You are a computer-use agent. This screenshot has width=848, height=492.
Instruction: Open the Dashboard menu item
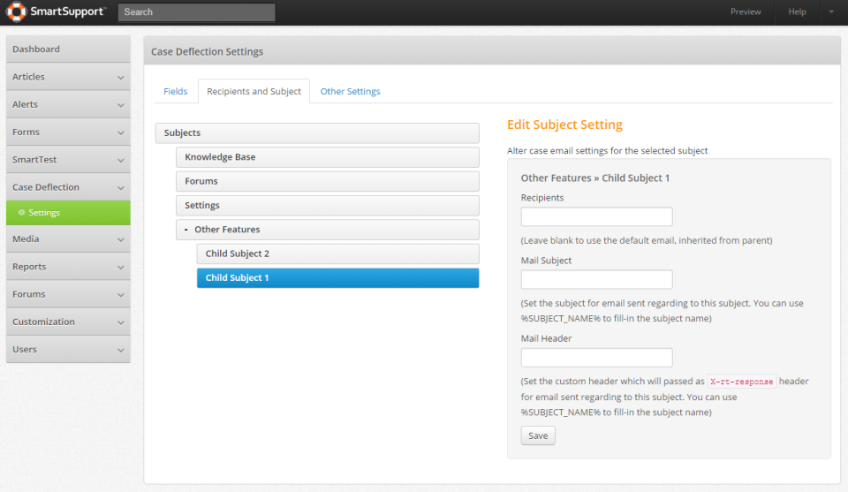point(68,49)
